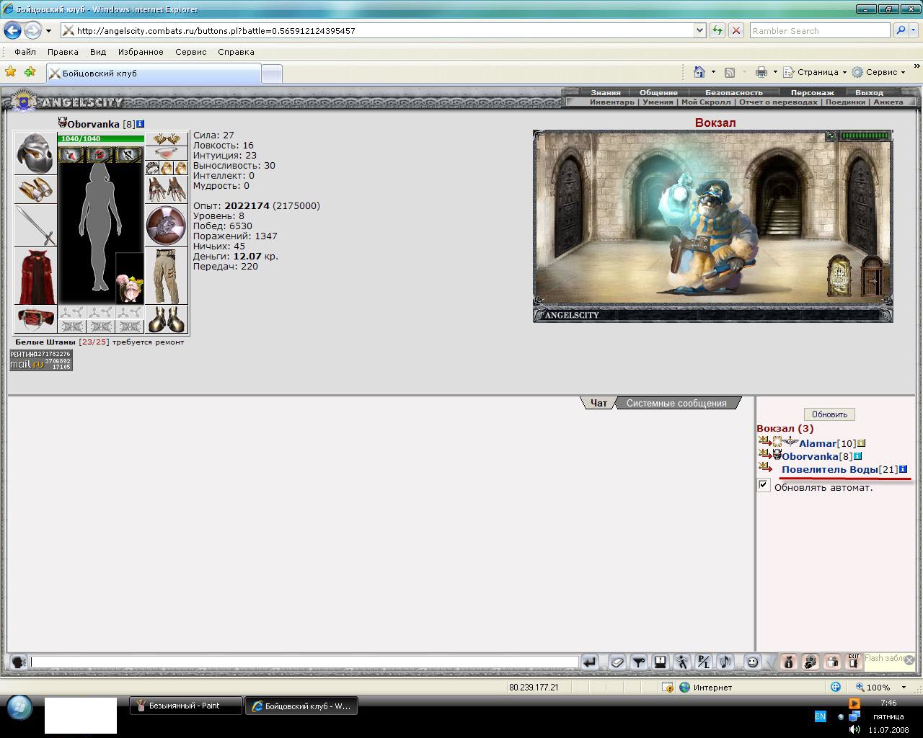Open the search provider dropdown arrow

[914, 30]
